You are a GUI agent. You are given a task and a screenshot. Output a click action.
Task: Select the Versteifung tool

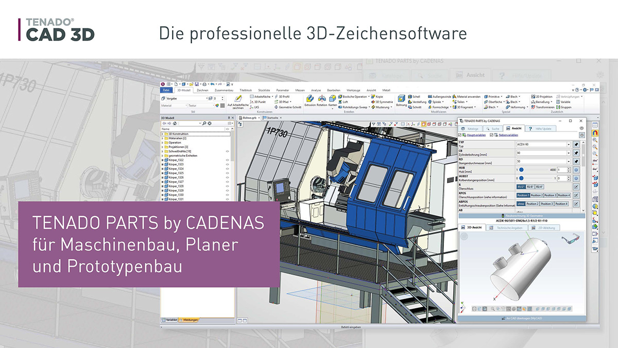(x=417, y=102)
